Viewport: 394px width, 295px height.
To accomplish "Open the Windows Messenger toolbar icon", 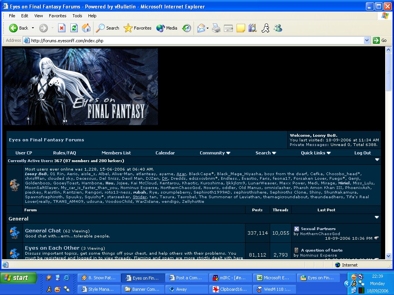I will [278, 28].
